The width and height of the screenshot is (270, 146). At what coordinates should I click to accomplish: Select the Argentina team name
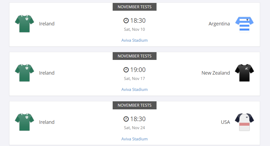coord(219,24)
